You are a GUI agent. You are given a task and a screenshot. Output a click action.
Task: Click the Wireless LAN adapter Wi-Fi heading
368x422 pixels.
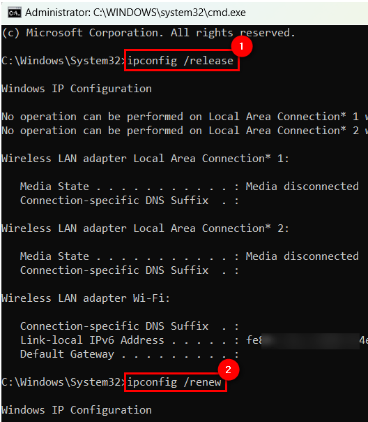86,298
